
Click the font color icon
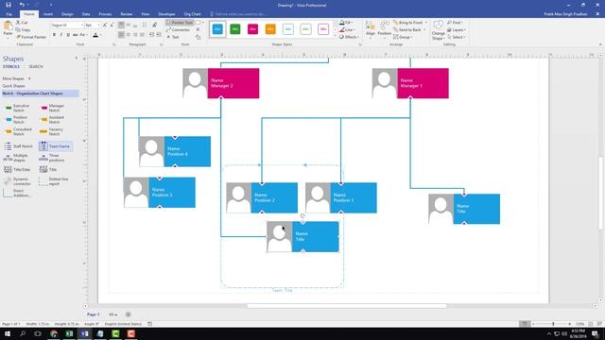[95, 35]
